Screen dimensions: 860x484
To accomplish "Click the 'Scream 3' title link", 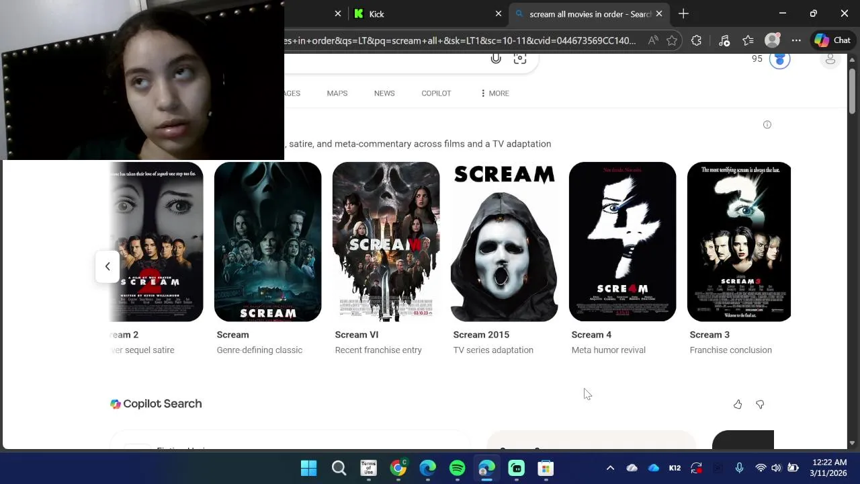I will [x=709, y=335].
